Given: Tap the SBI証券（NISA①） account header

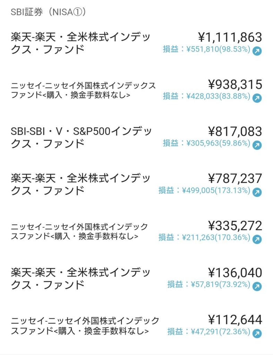Looking at the screenshot, I should [x=48, y=12].
